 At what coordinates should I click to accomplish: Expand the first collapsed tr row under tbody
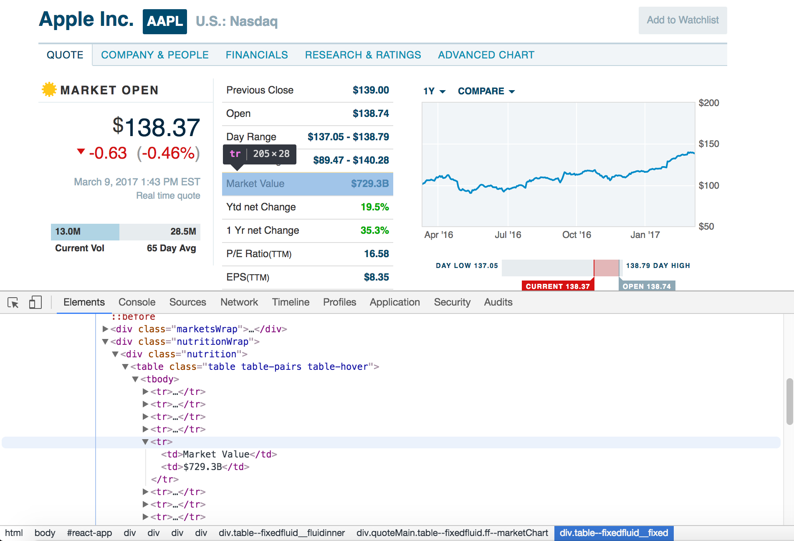point(145,392)
